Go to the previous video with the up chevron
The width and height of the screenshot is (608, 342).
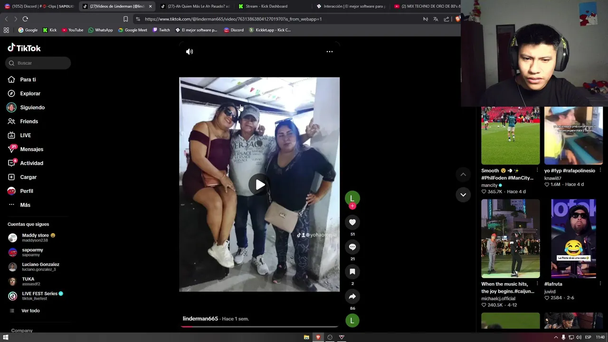(x=463, y=174)
